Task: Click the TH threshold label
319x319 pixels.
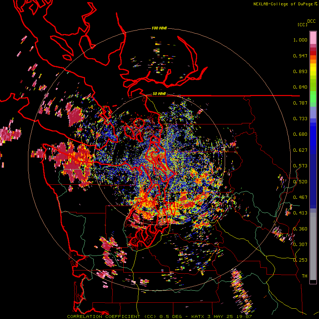Action: pos(304,276)
